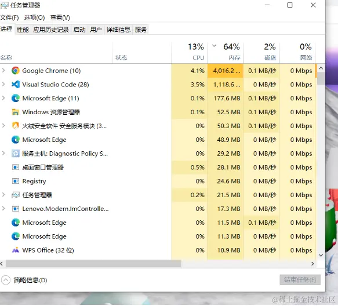
Task: Click the 服务主机 Diagnostic Policy gear icon
Action: click(15, 154)
